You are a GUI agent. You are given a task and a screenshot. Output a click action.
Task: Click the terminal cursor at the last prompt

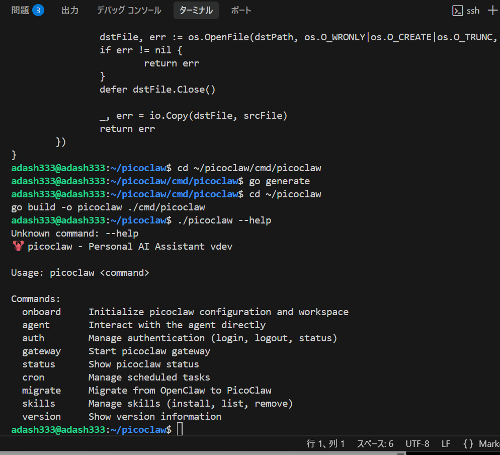click(180, 429)
